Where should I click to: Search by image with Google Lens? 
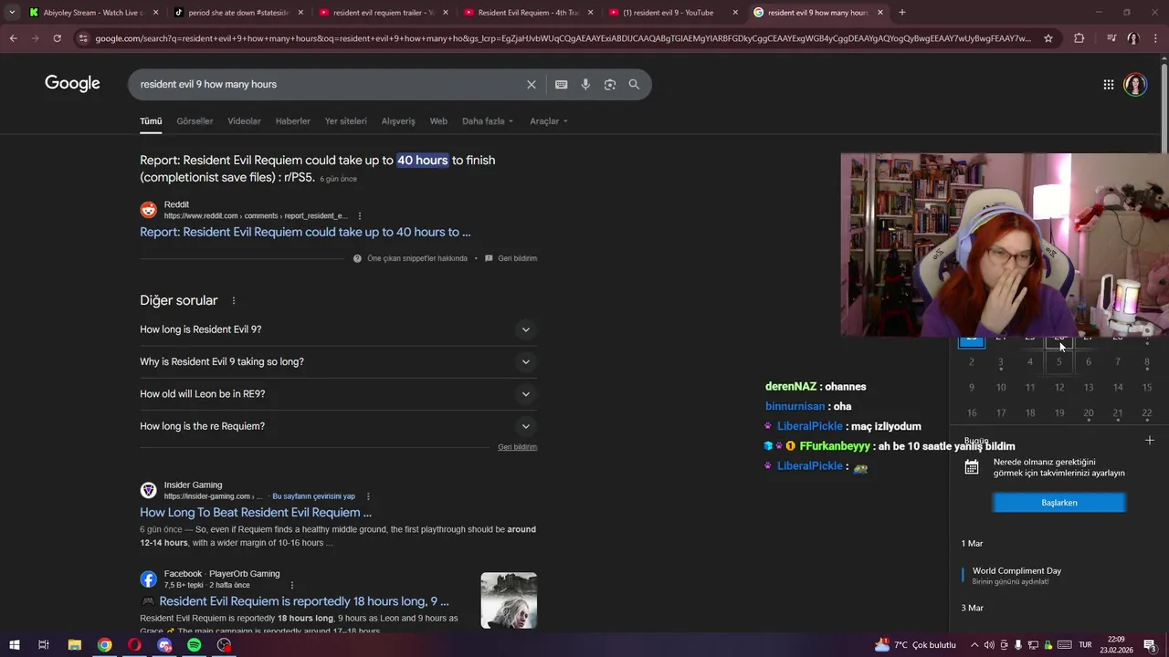pyautogui.click(x=609, y=84)
